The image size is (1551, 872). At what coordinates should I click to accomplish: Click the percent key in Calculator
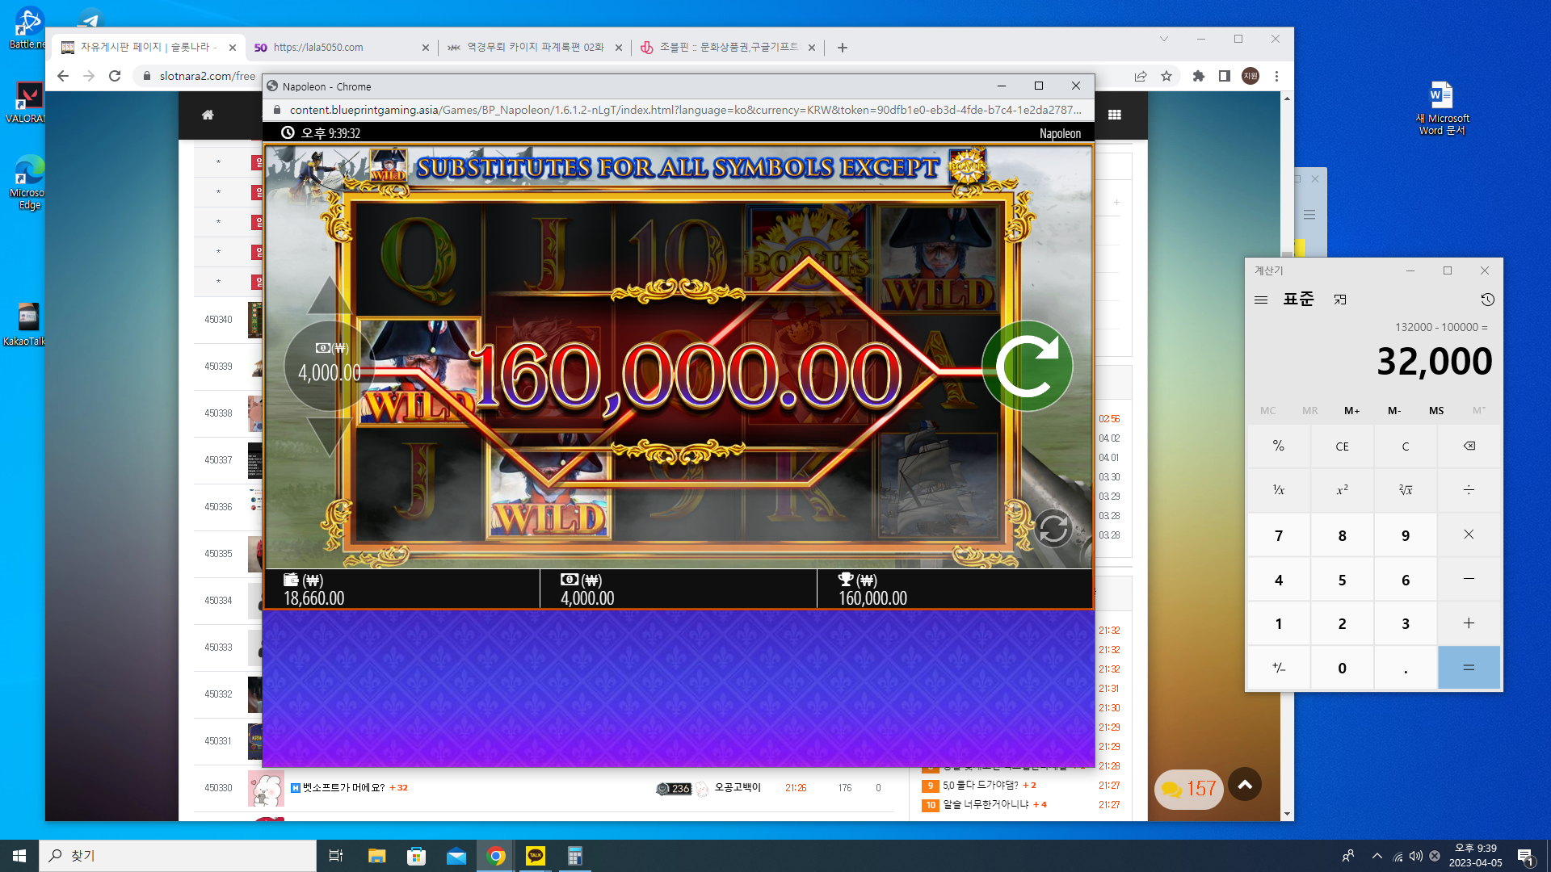pos(1279,446)
